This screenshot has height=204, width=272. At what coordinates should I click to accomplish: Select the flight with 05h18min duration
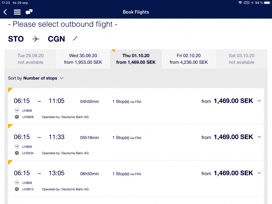coord(89,138)
